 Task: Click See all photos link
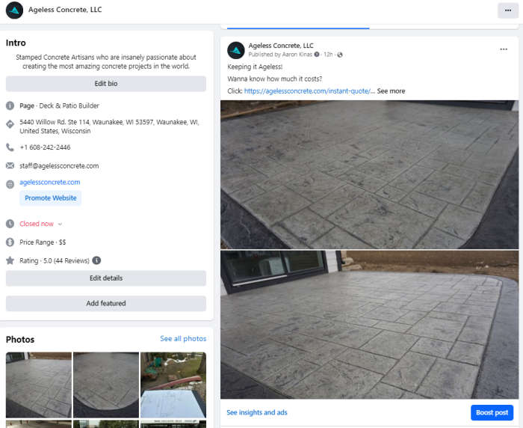(x=183, y=339)
